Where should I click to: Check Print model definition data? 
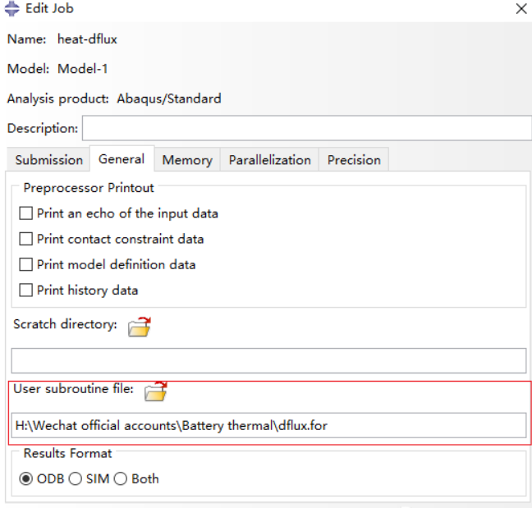pos(26,264)
